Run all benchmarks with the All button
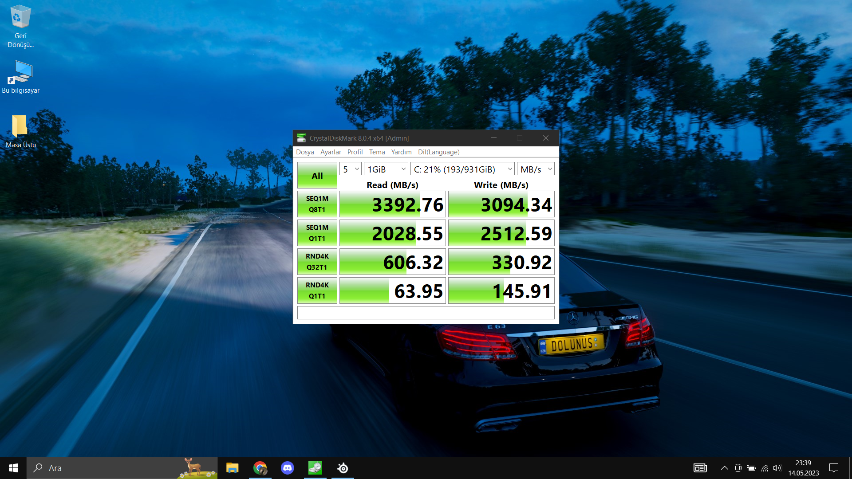The image size is (852, 479). tap(317, 176)
